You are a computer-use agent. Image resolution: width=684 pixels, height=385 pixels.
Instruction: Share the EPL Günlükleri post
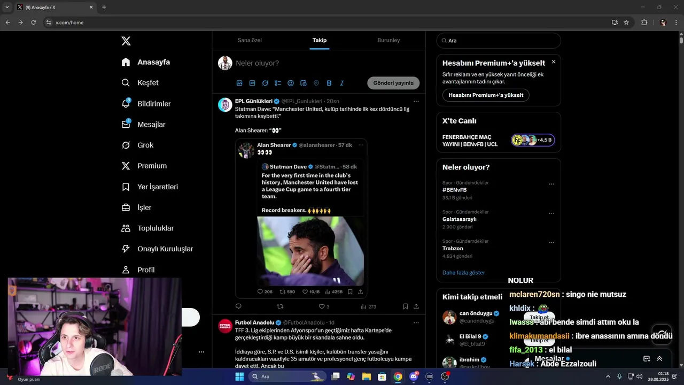click(x=416, y=306)
